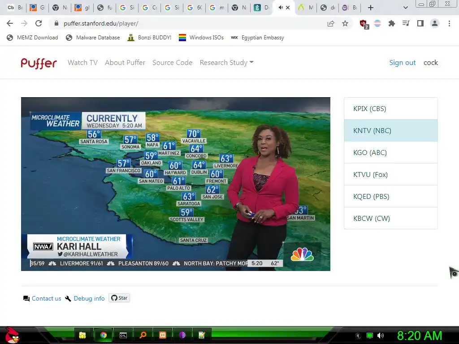Switch to the 'Cb' tab

point(15,8)
